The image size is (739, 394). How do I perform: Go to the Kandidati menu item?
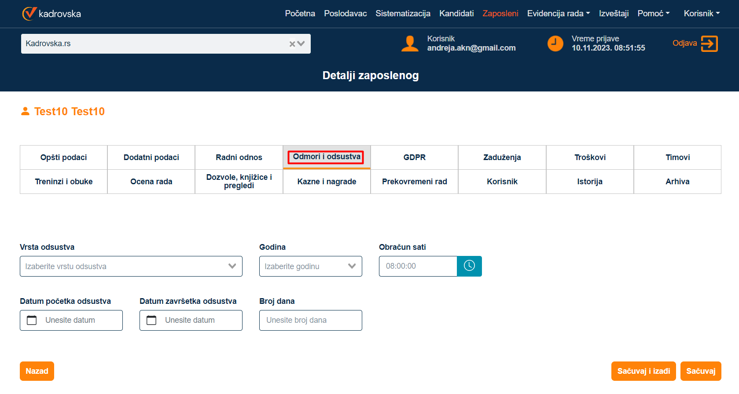(456, 14)
